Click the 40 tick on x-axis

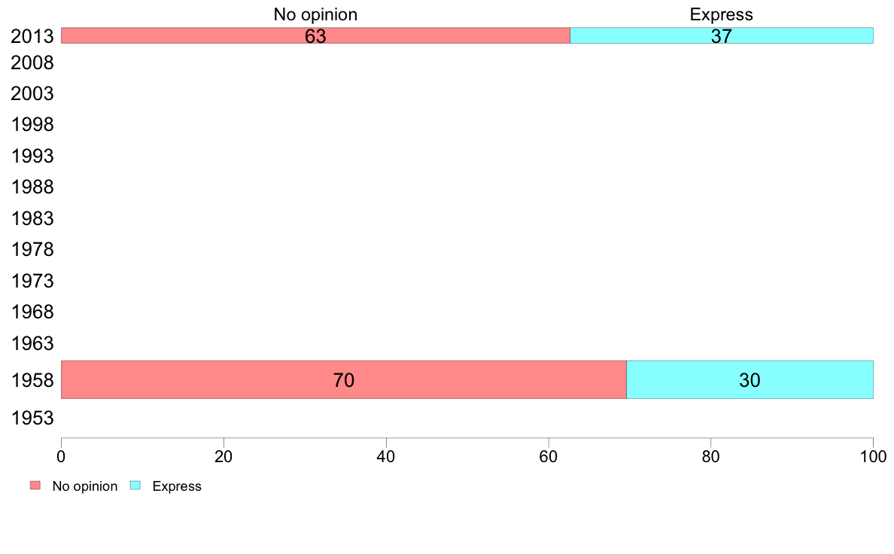point(386,456)
